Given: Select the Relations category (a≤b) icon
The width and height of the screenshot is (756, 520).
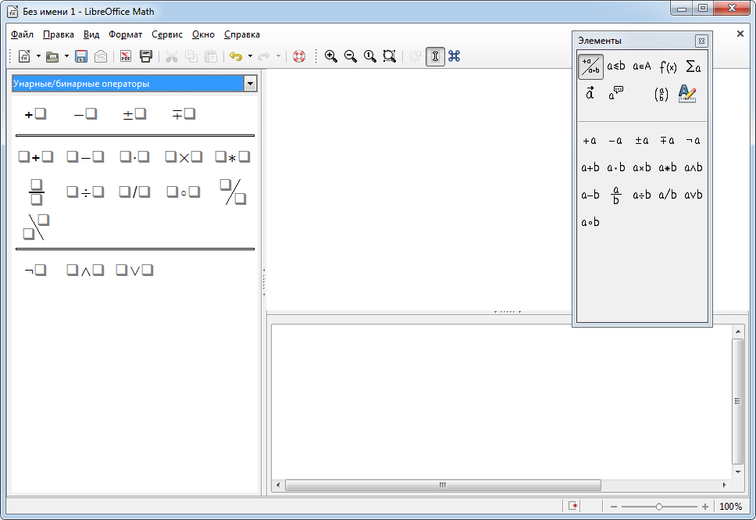Looking at the screenshot, I should [616, 66].
